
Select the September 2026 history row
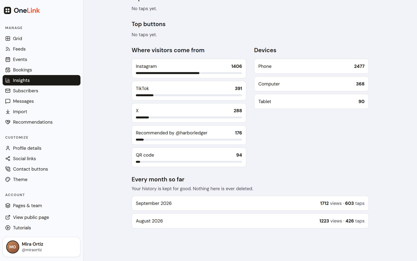click(250, 203)
